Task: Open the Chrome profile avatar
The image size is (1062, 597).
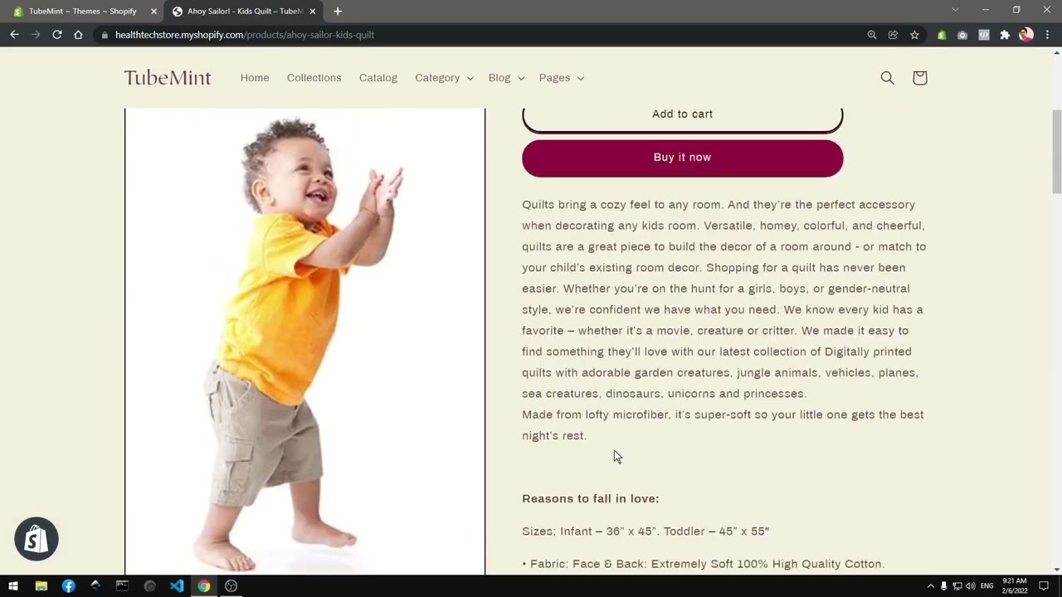Action: pyautogui.click(x=1026, y=35)
